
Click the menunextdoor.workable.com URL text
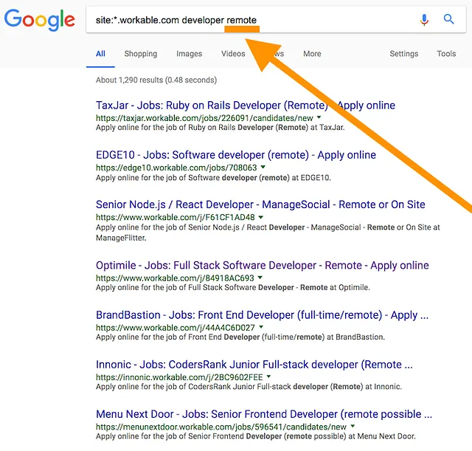221,427
